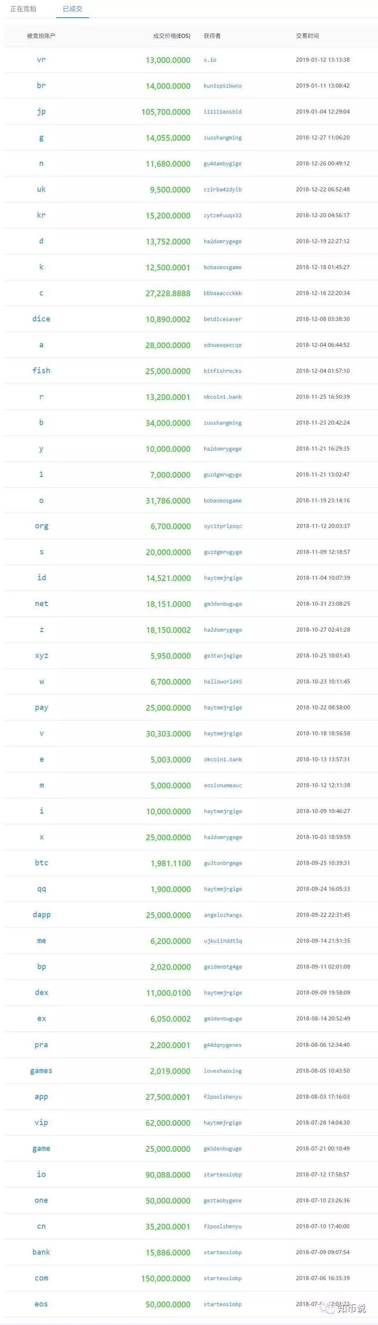Switch to the 正在竞拍 tab
378x1325 pixels.
(23, 9)
